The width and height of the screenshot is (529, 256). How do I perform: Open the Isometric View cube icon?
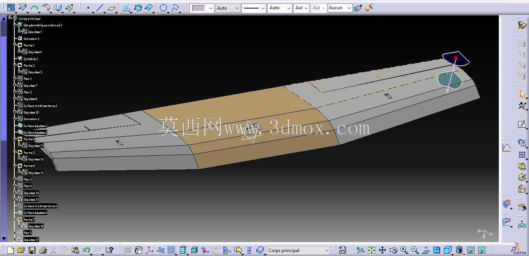coord(447,250)
